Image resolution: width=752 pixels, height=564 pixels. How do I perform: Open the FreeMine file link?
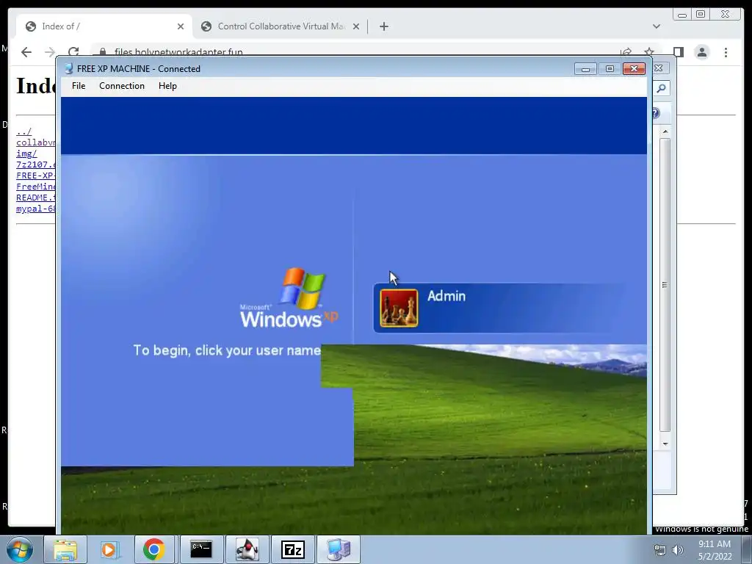click(x=35, y=187)
